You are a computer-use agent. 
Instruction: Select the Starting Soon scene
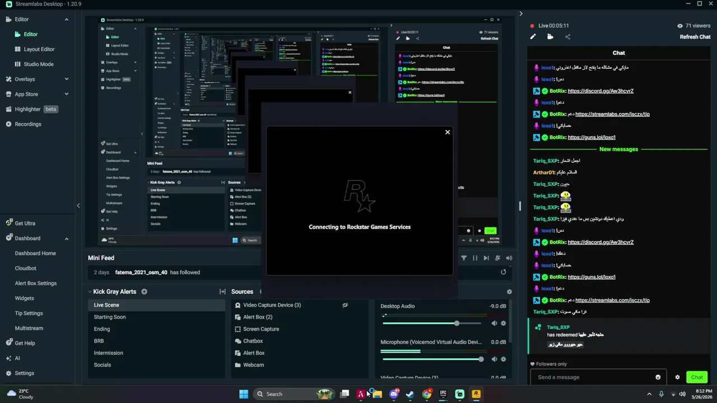pyautogui.click(x=156, y=317)
